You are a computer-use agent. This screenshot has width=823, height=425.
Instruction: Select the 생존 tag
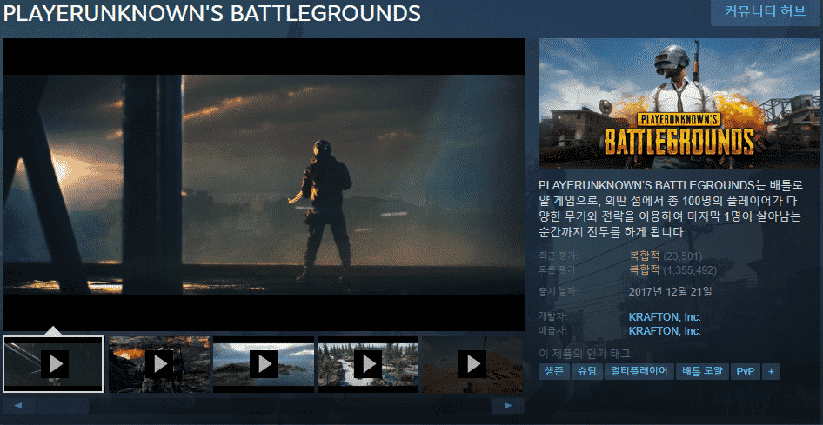coord(553,371)
